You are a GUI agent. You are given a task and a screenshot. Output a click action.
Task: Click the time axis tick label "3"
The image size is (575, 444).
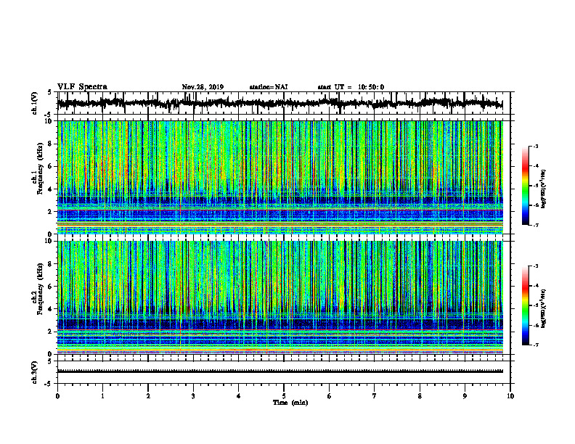click(193, 396)
